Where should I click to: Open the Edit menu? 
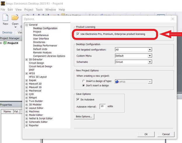pyautogui.click(x=10, y=10)
